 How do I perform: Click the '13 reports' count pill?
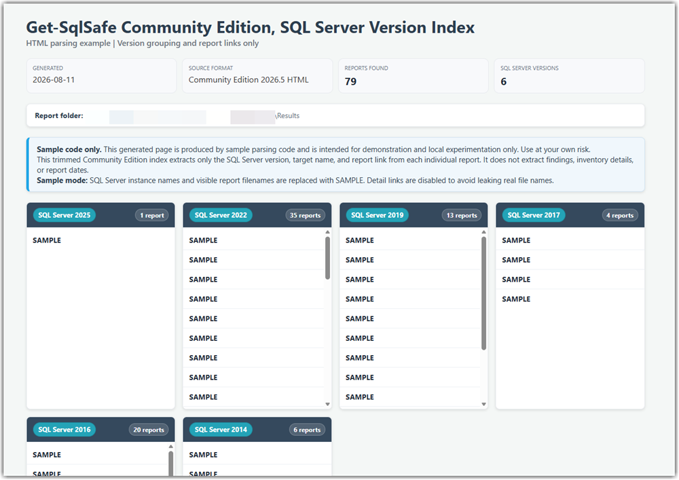[462, 215]
